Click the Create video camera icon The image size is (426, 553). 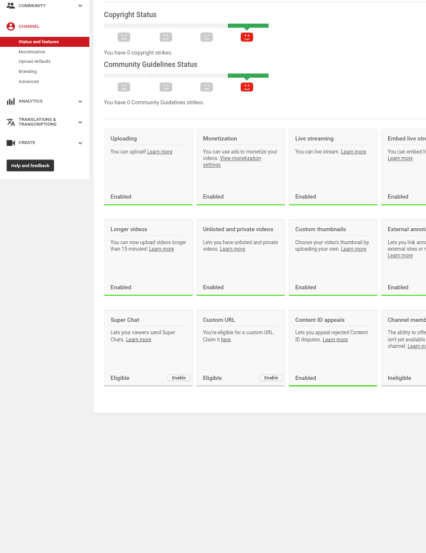coord(11,143)
